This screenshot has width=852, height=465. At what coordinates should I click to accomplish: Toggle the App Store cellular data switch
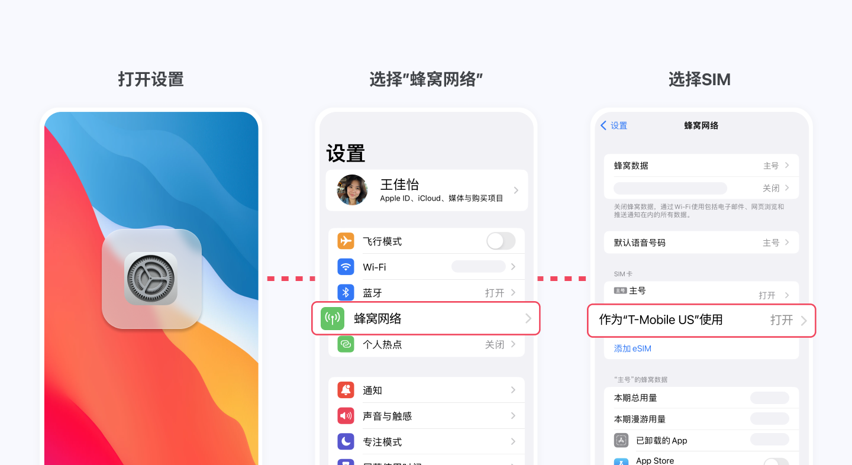click(x=776, y=461)
